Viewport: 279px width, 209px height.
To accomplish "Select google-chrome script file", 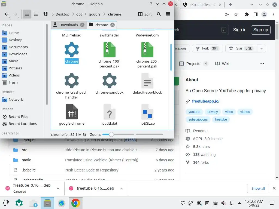I will pyautogui.click(x=72, y=115).
